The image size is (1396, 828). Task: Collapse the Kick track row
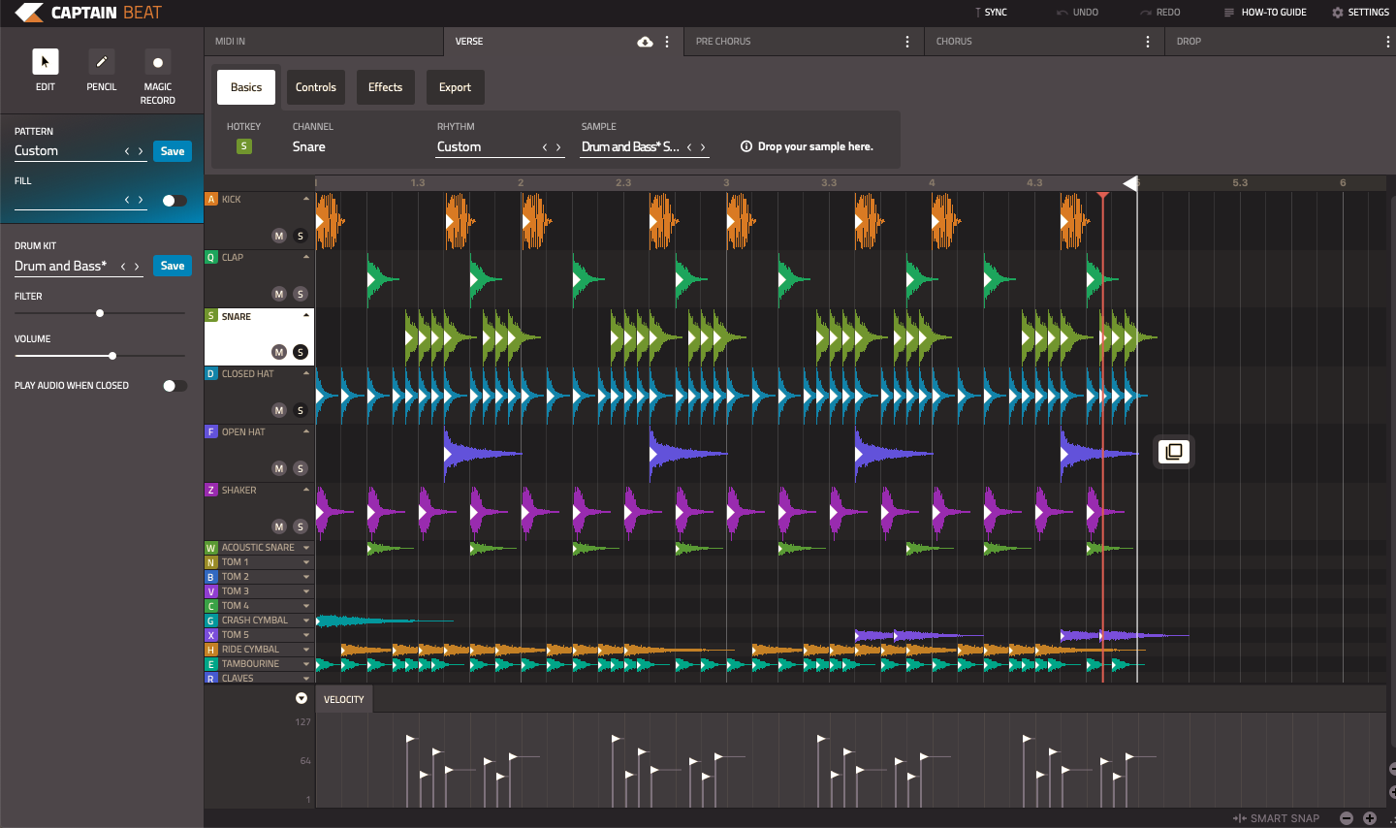click(306, 199)
